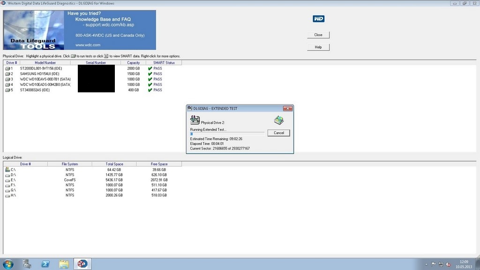
Task: Click the extended test progress bar
Action: pos(227,134)
